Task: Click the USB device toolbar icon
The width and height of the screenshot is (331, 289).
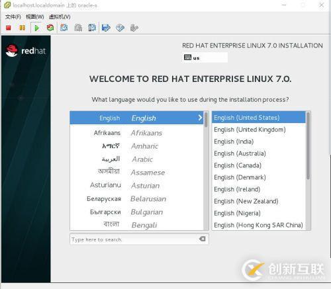Action: (134, 28)
